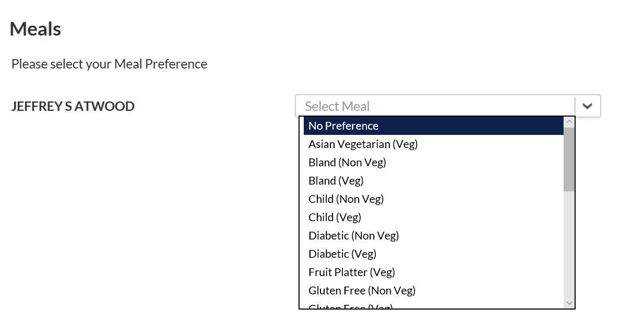Click the 'Please select your Meal Preference' text
The width and height of the screenshot is (619, 331).
coord(109,64)
